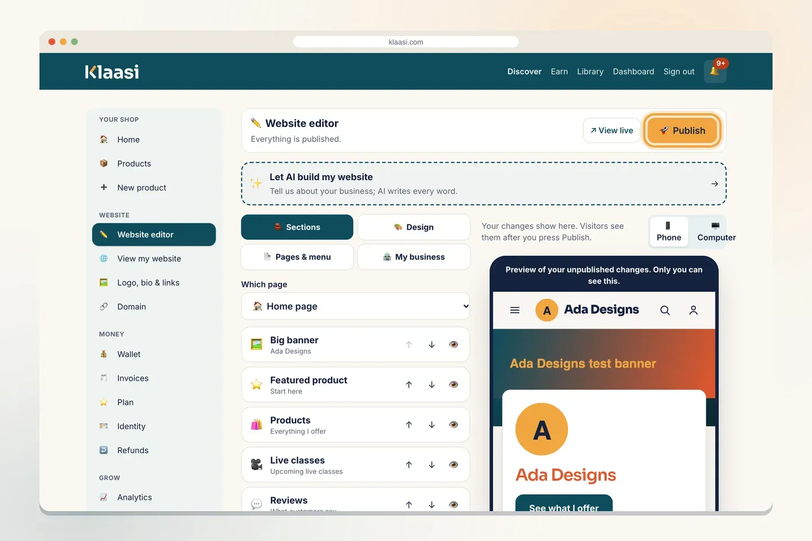
Task: Open Home in shop sidebar
Action: (x=154, y=139)
